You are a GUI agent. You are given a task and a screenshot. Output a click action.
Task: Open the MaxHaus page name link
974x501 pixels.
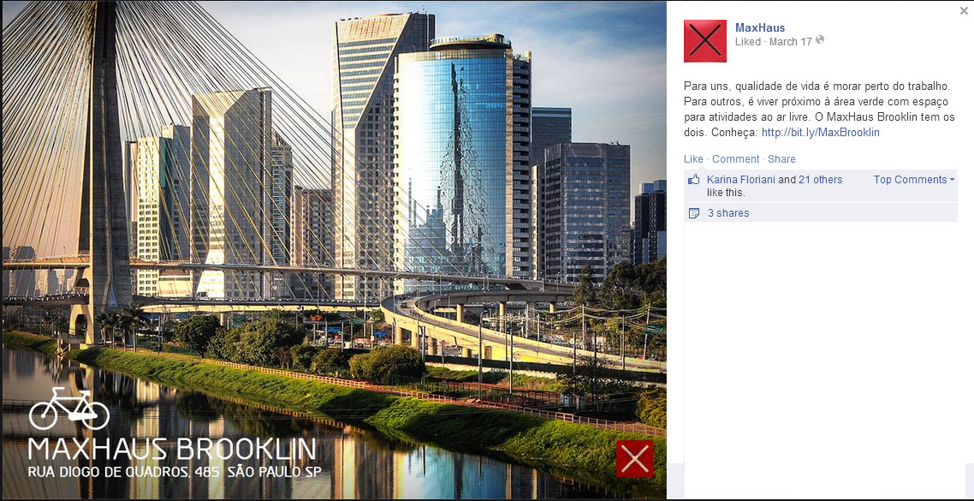(x=760, y=27)
